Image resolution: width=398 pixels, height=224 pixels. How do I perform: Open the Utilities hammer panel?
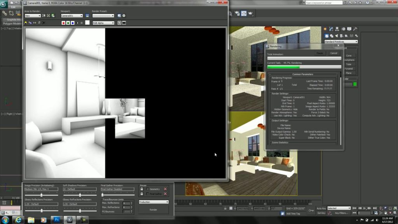coord(355,29)
